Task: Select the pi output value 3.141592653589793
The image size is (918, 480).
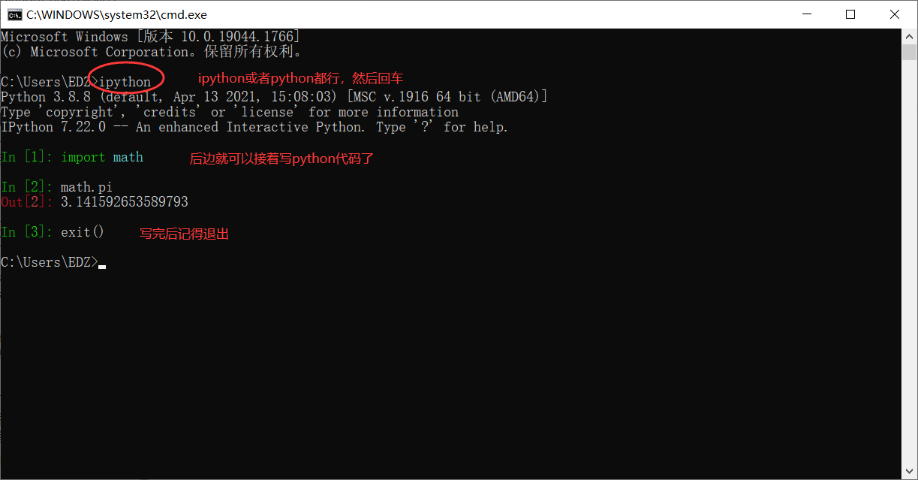Action: pos(124,201)
